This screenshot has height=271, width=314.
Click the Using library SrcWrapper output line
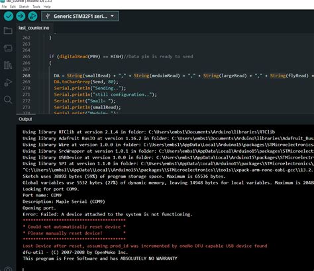(168, 151)
